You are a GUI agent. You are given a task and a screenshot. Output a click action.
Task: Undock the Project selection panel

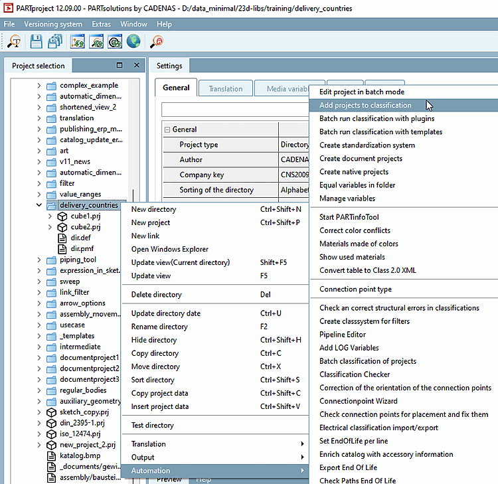pyautogui.click(x=120, y=66)
